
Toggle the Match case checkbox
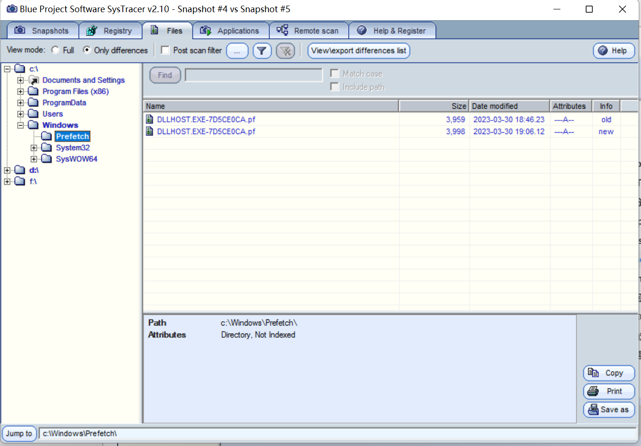335,74
